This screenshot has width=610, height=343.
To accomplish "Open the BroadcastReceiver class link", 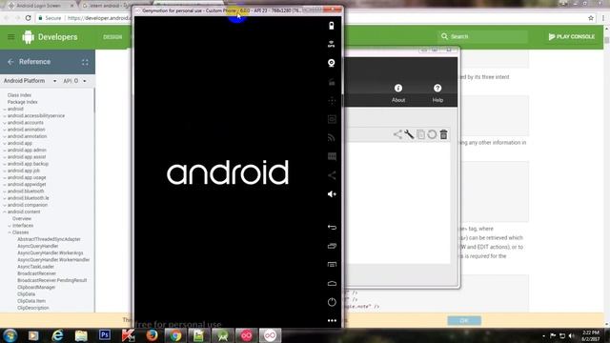I will tap(36, 273).
